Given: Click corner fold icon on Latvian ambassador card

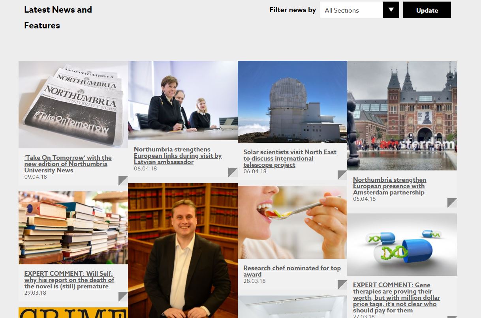Looking at the screenshot, I should point(233,172).
